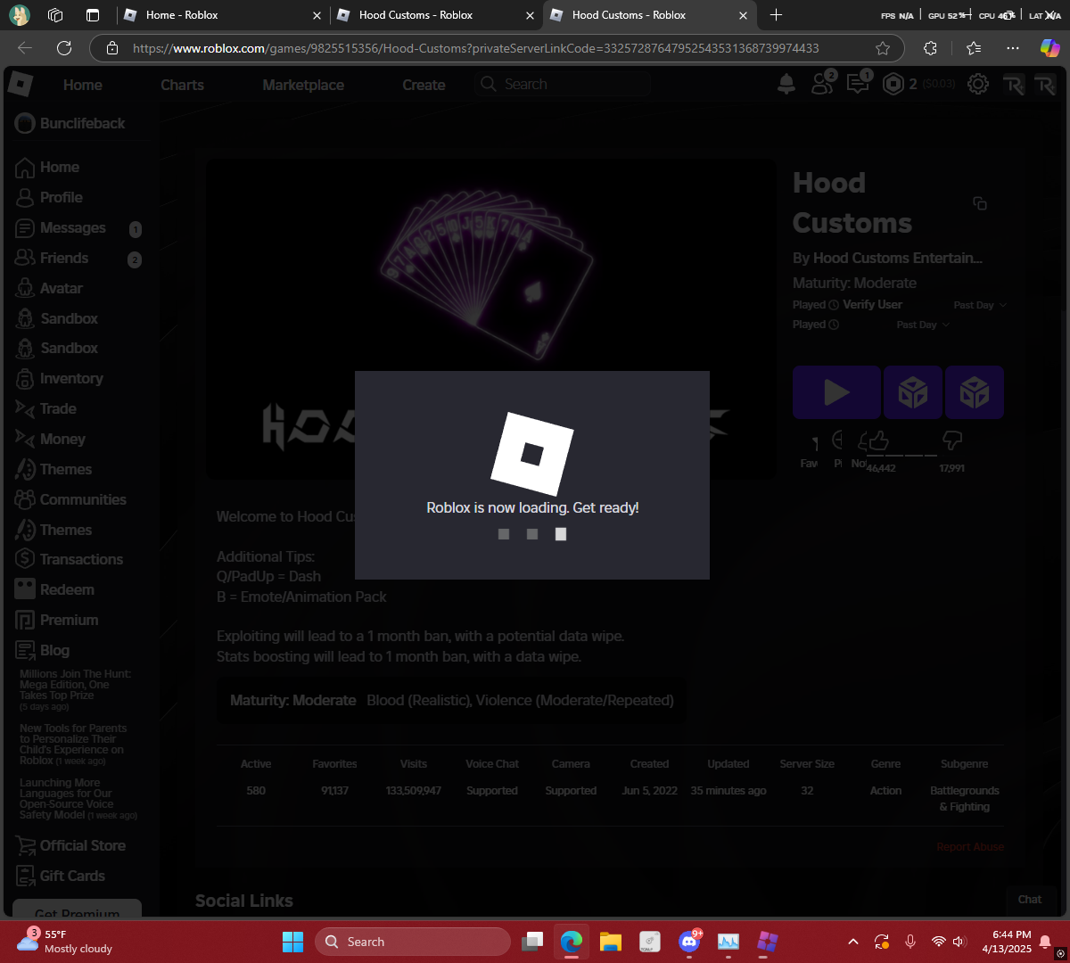The image size is (1070, 963).
Task: Open a new browser tab
Action: pos(776,14)
